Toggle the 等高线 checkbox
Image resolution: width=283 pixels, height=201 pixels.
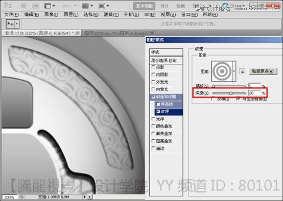[158, 104]
